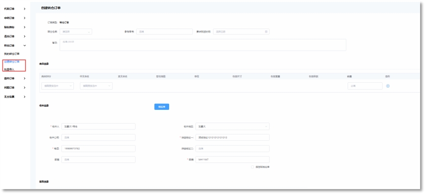Click the 数量 quantity input field
This screenshot has height=194, width=425.
coord(365,86)
